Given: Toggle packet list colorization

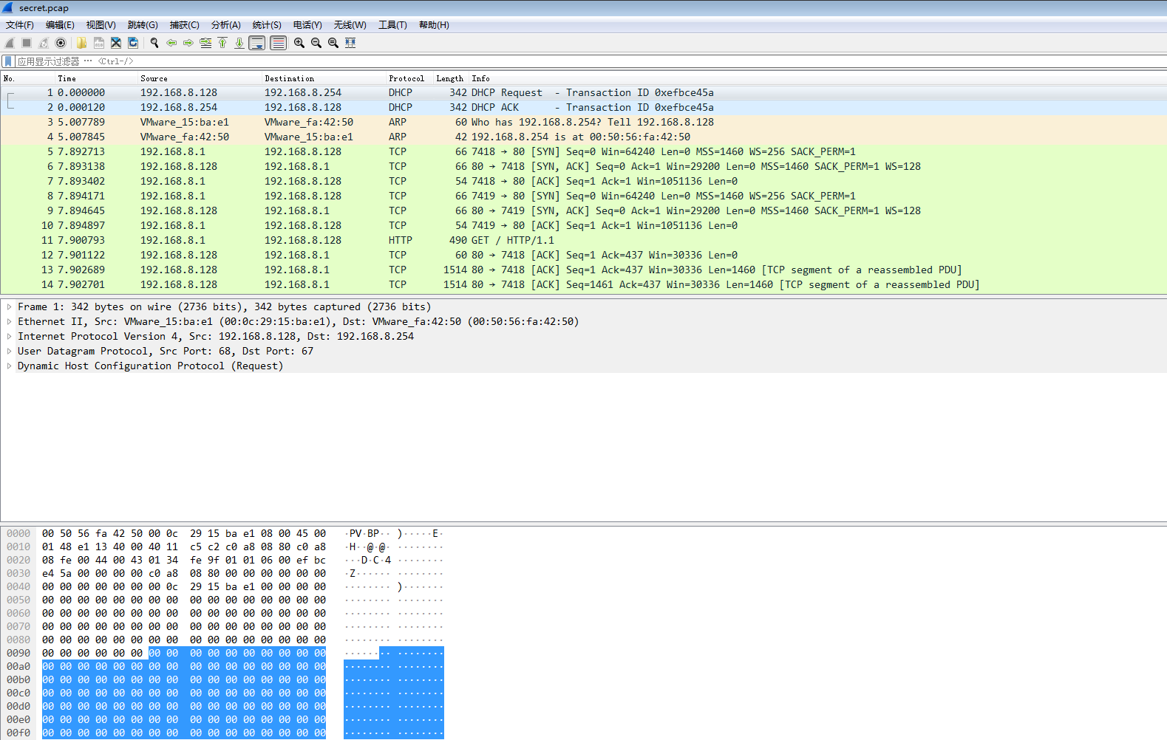Looking at the screenshot, I should pyautogui.click(x=279, y=43).
